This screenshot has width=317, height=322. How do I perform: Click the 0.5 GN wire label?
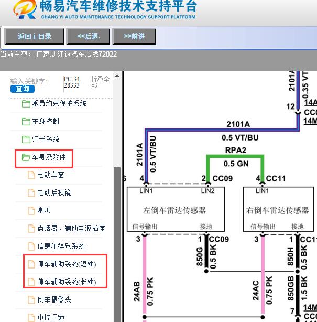click(236, 164)
